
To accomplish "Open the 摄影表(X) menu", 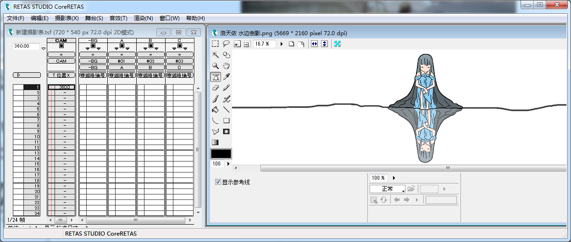I will (67, 18).
